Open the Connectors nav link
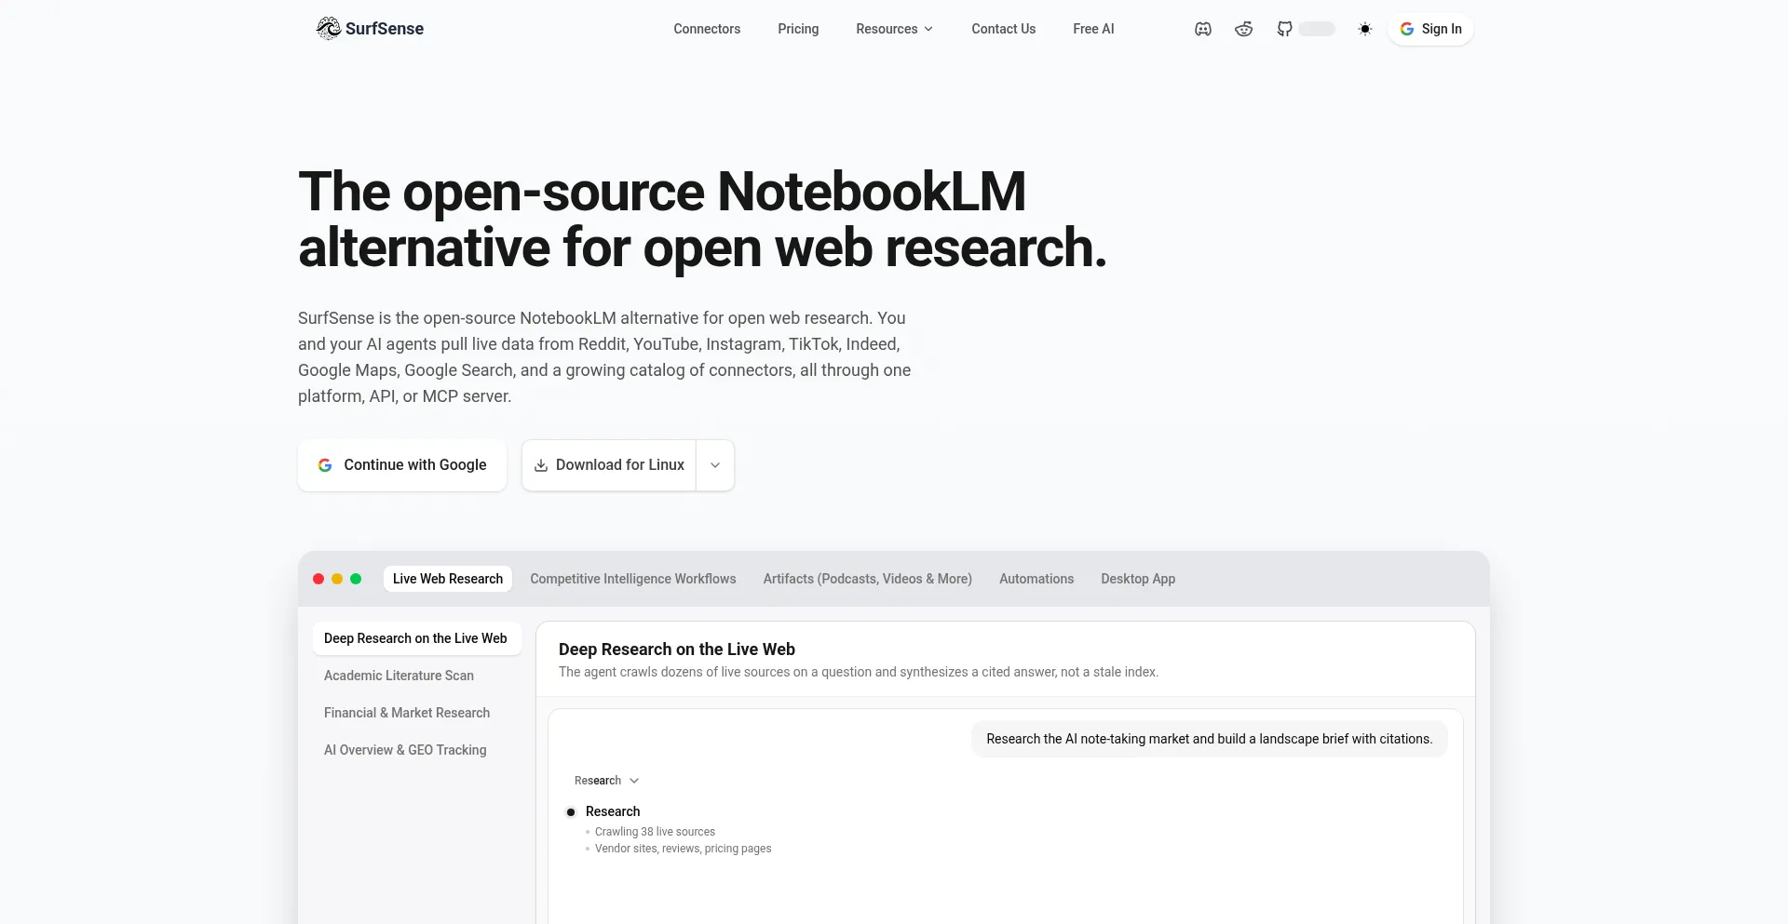1788x924 pixels. pos(707,29)
